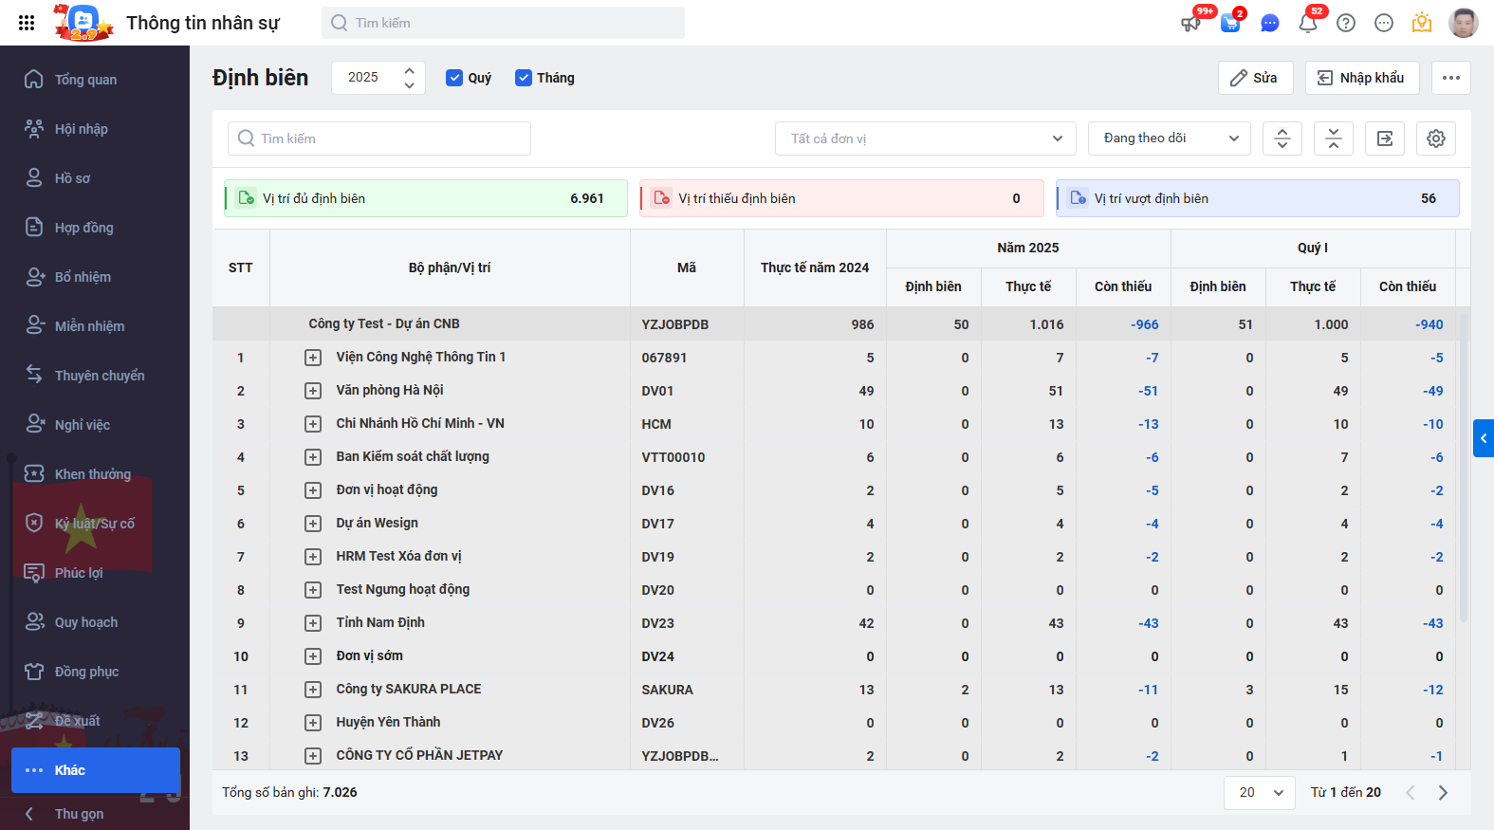The image size is (1494, 830).
Task: Click the table settings gear icon
Action: pyautogui.click(x=1435, y=138)
